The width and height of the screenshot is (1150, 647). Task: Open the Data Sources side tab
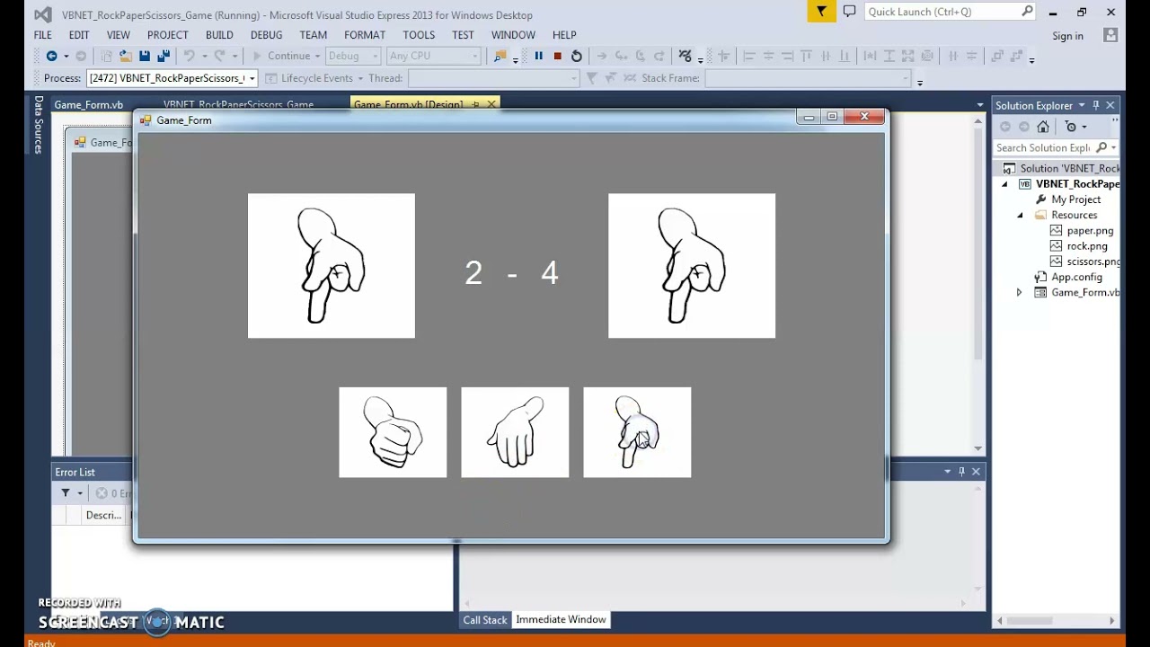coord(39,124)
